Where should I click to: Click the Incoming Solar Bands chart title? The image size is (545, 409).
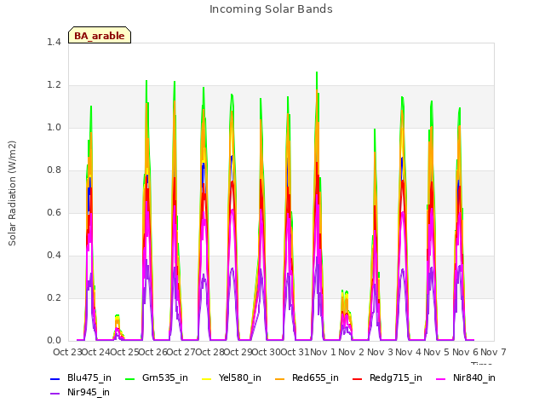click(271, 9)
